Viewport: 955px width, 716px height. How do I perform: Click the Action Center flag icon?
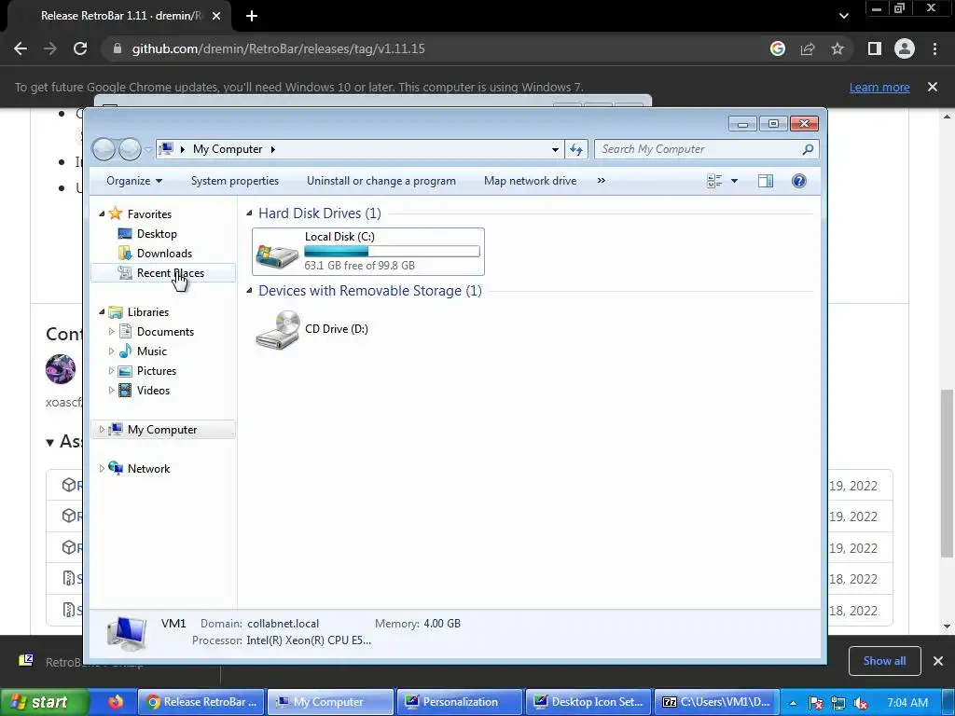(816, 703)
